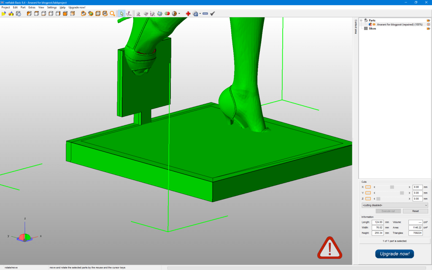Open dropdown arrow beside the sphere icon
432x270 pixels.
click(179, 13)
